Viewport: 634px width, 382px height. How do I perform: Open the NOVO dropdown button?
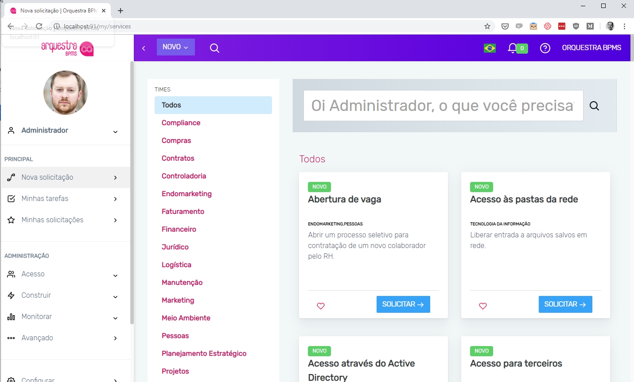coord(175,47)
